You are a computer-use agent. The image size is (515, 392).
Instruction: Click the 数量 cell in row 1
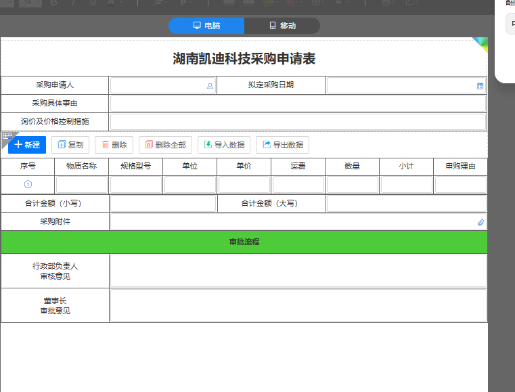tap(353, 185)
